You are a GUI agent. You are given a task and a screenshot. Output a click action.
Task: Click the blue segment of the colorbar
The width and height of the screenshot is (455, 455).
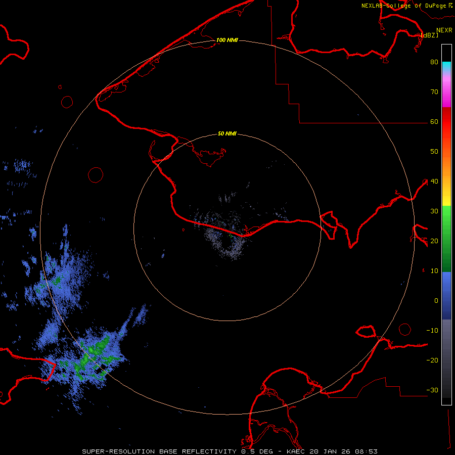pyautogui.click(x=446, y=295)
